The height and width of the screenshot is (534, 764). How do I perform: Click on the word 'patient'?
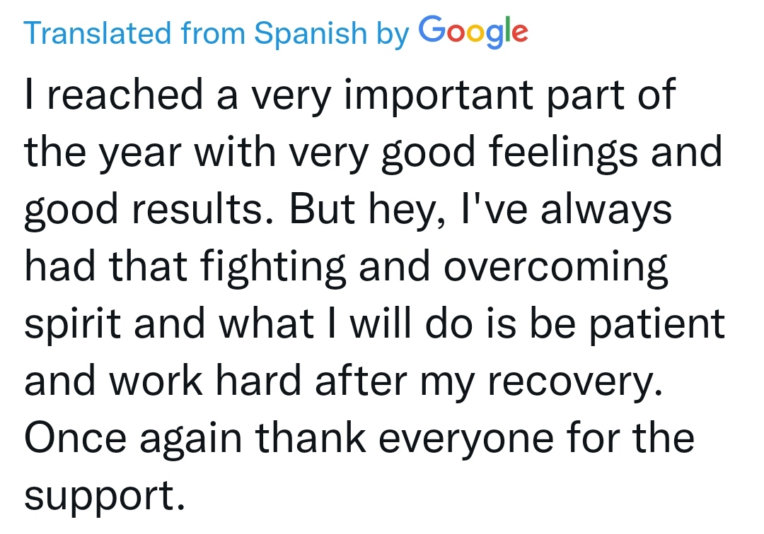coord(657,324)
